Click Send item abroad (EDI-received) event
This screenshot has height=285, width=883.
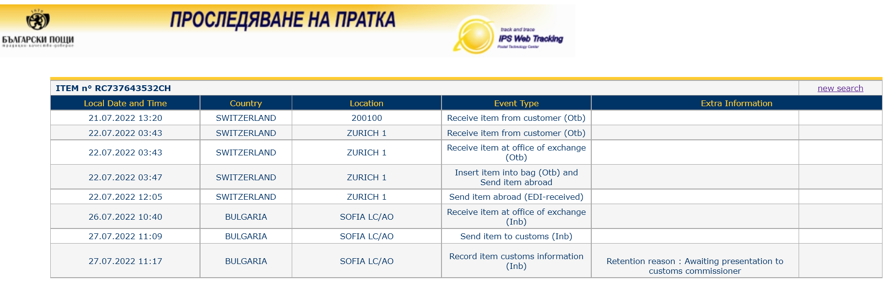pyautogui.click(x=516, y=197)
